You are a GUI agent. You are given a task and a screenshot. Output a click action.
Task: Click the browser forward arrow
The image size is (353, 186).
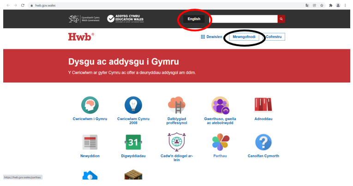pos(15,5)
